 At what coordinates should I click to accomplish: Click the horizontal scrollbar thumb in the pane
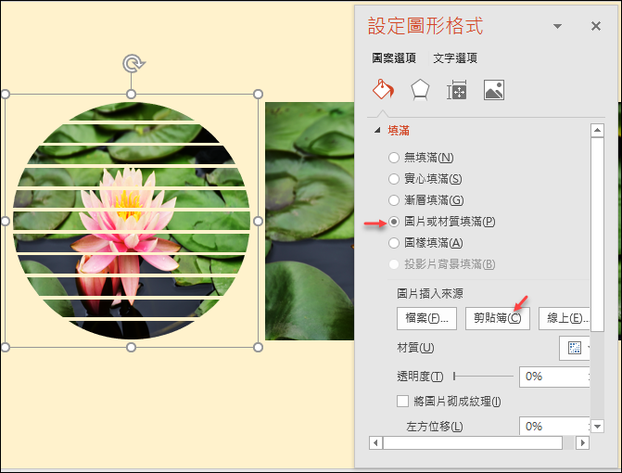[473, 442]
